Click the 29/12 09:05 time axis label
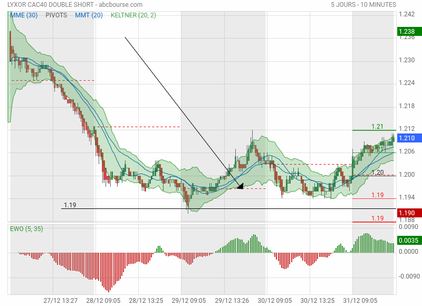 pyautogui.click(x=189, y=300)
